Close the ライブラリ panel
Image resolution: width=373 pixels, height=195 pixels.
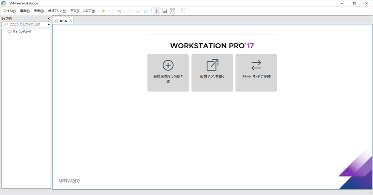49,19
